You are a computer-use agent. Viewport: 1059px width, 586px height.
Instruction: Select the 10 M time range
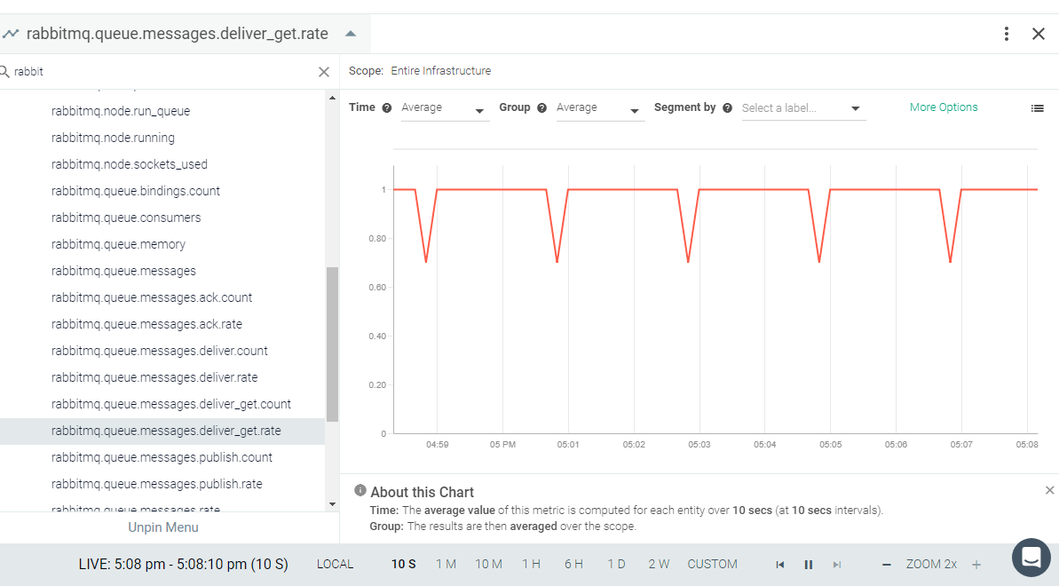[x=488, y=565]
